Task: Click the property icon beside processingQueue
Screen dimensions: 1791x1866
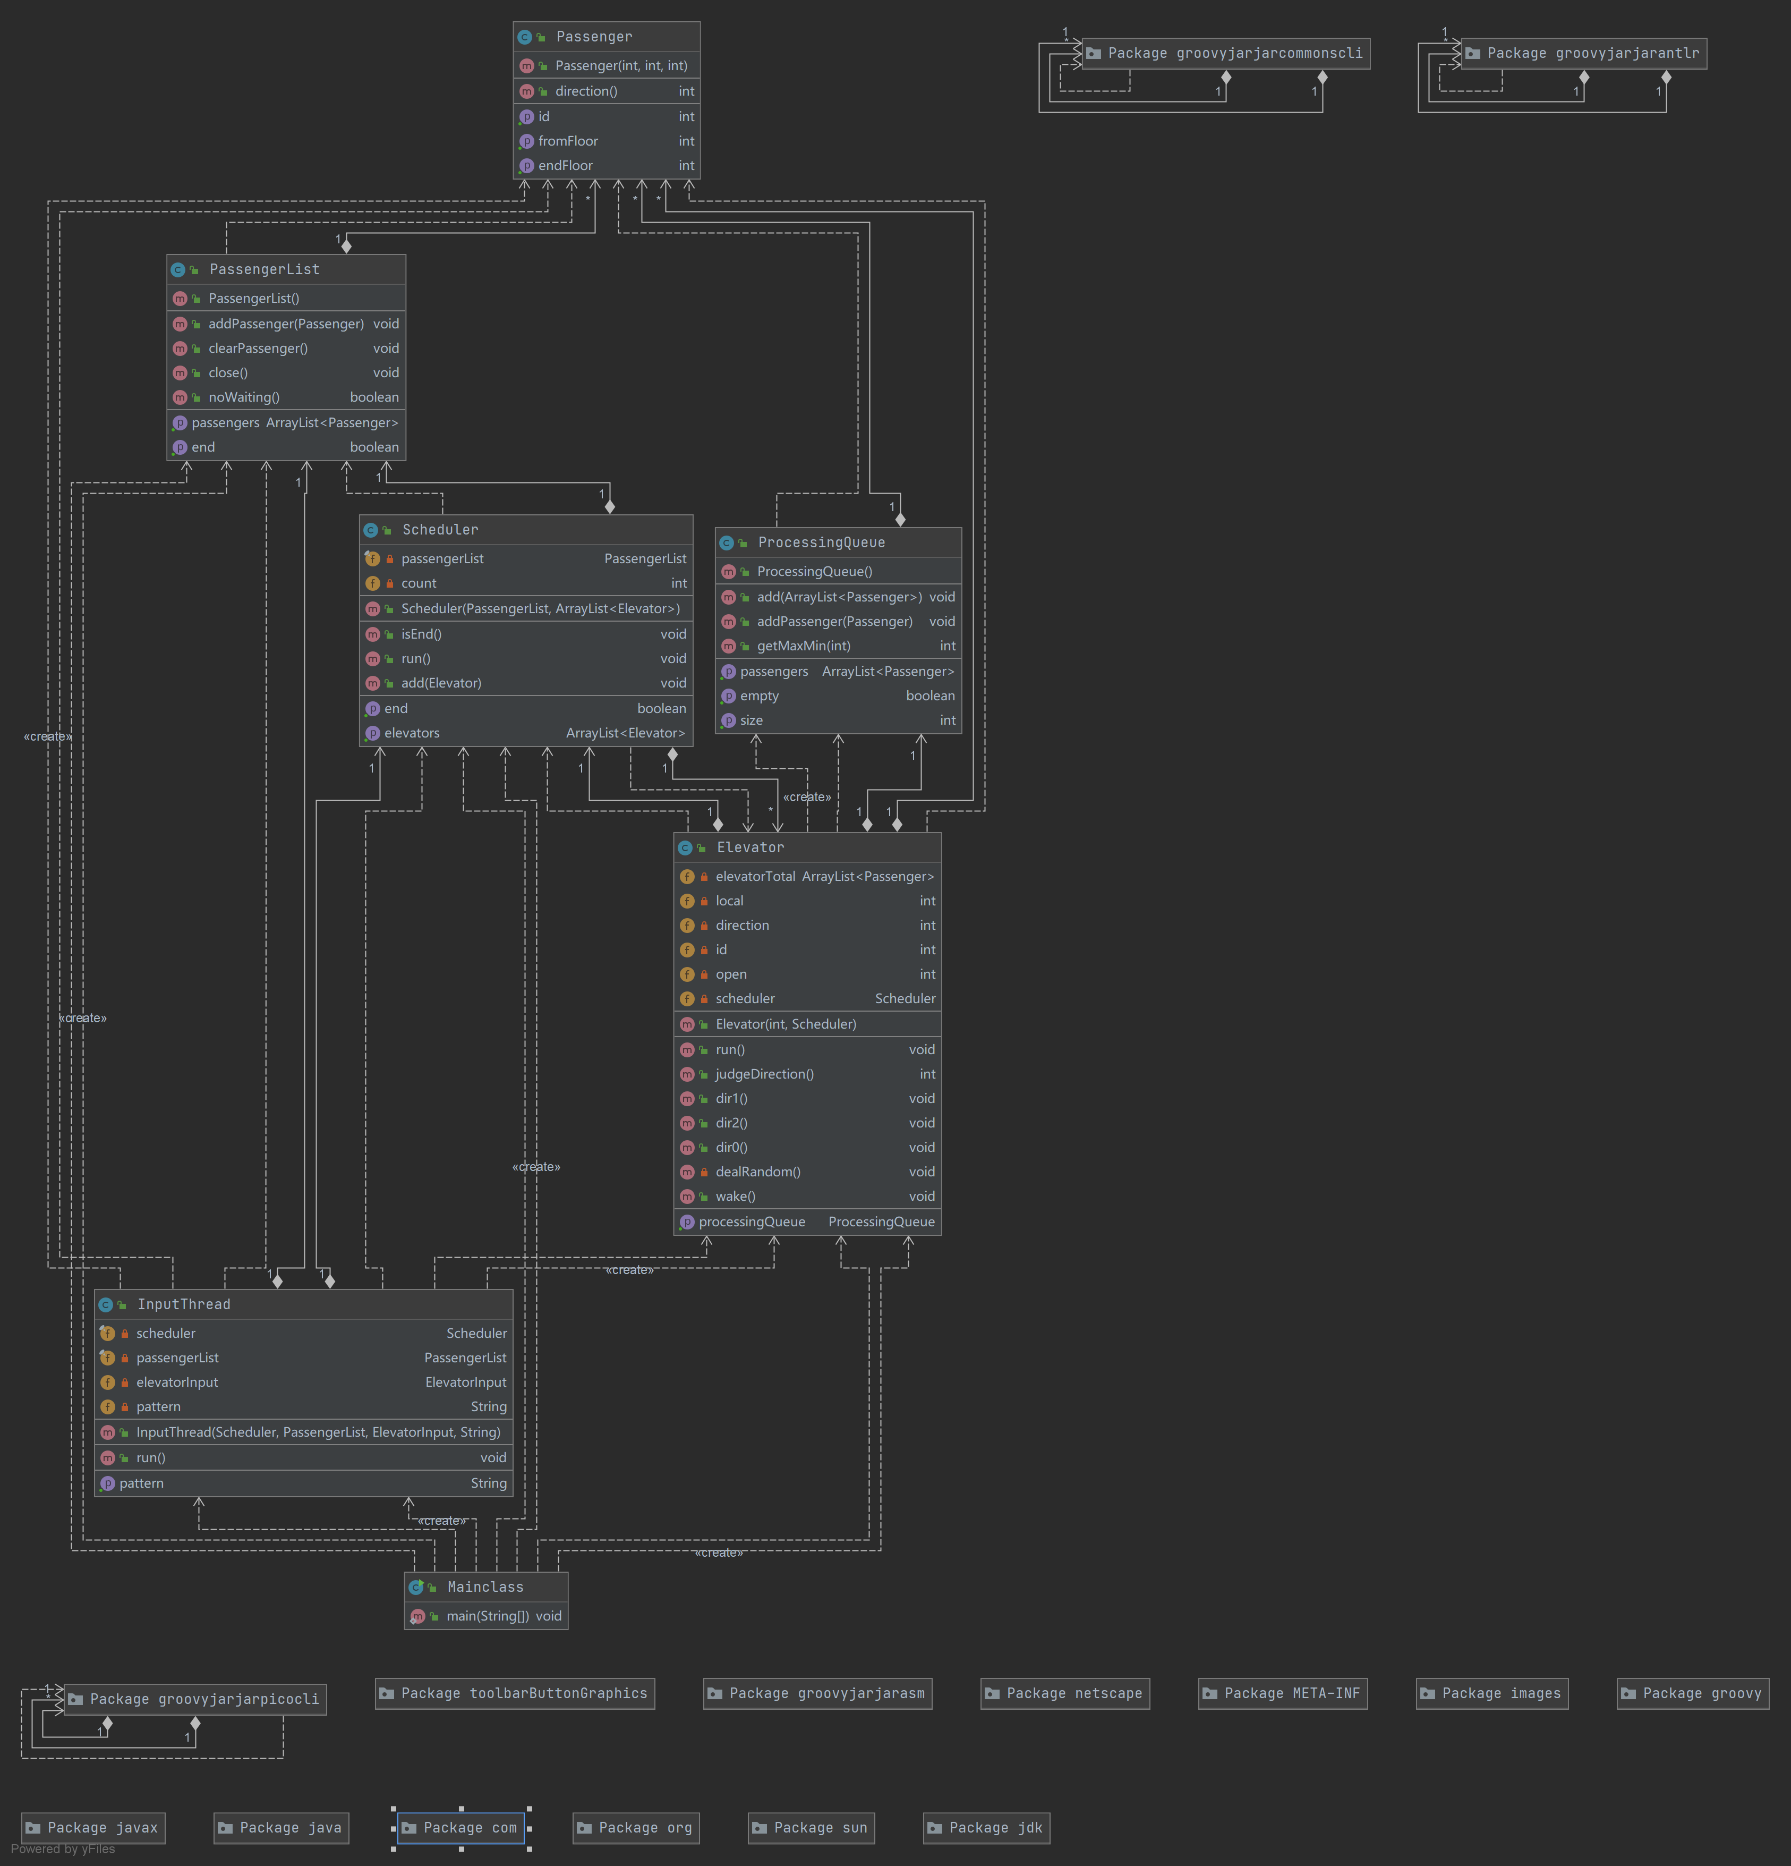Action: [687, 1223]
